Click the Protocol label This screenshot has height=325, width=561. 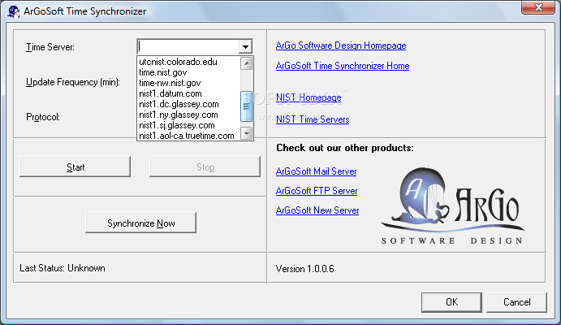(43, 117)
